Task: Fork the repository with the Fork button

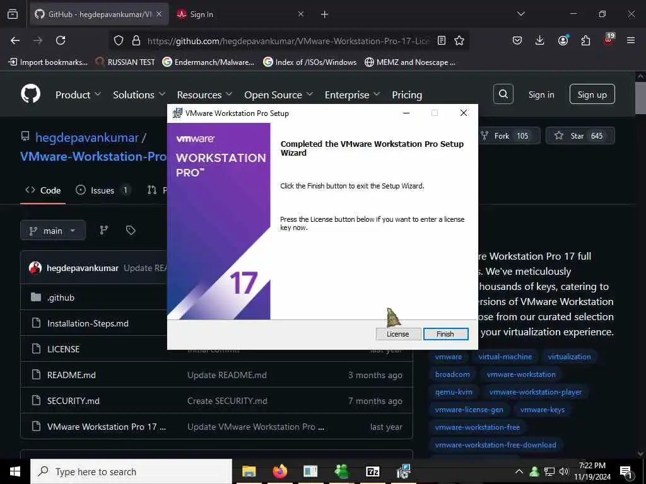Action: pos(510,136)
